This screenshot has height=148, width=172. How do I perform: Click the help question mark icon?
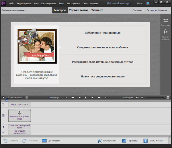[x=27, y=98]
